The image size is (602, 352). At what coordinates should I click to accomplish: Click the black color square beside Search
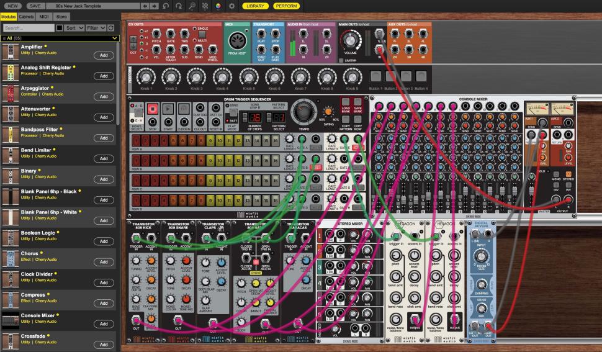(60, 28)
